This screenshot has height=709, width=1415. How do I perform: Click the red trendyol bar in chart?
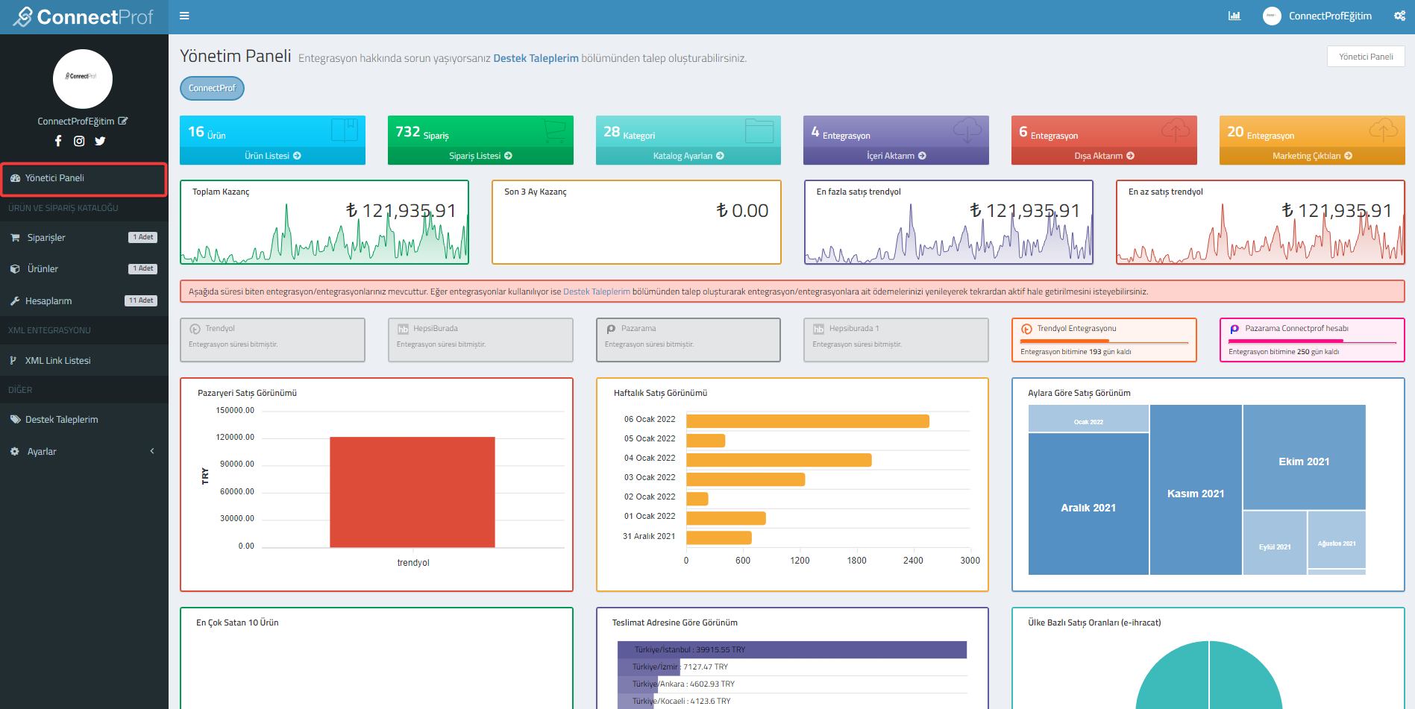(412, 492)
